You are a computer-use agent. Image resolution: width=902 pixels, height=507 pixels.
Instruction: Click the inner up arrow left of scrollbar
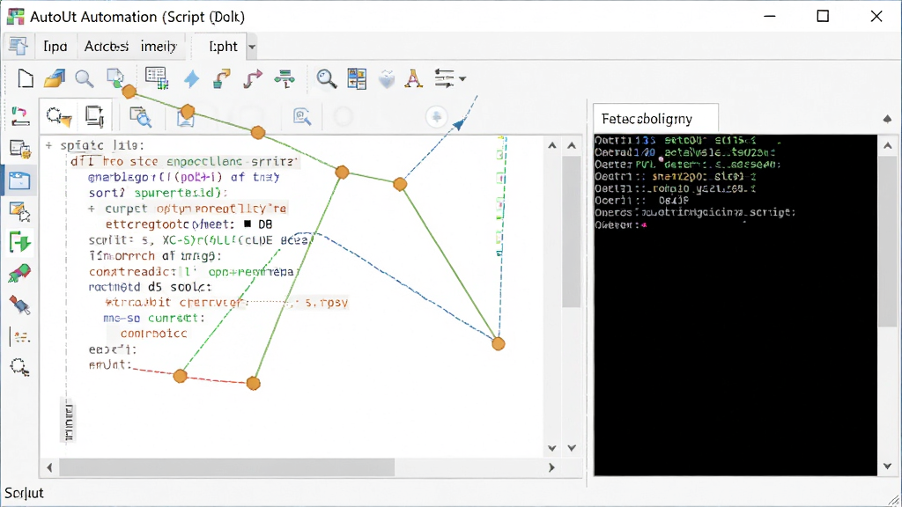[x=552, y=145]
